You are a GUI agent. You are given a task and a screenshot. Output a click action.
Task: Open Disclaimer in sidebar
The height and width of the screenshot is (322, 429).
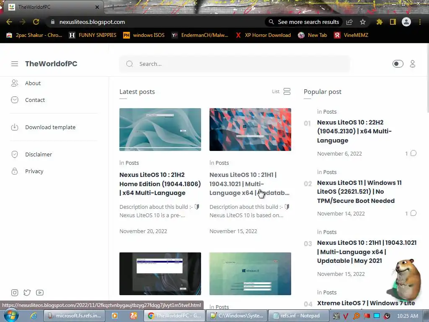[x=38, y=154]
